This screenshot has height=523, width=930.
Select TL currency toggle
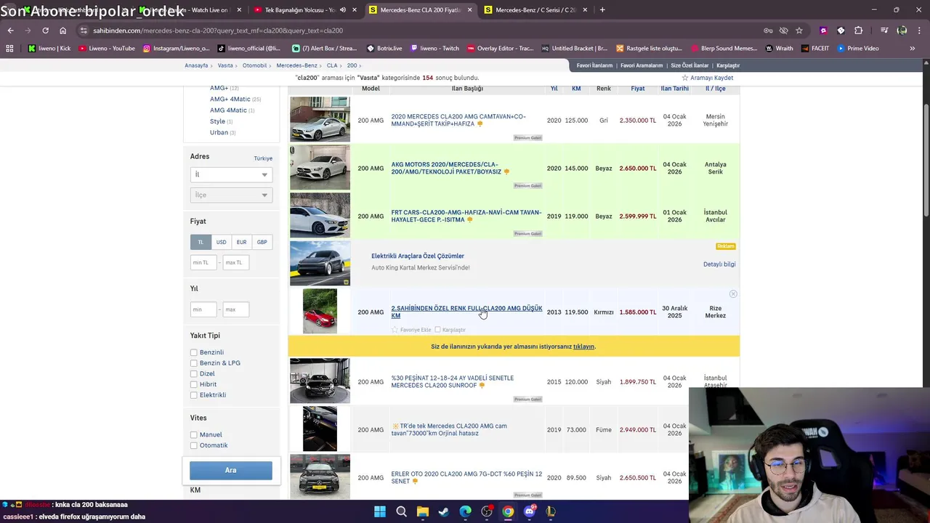[x=201, y=242]
